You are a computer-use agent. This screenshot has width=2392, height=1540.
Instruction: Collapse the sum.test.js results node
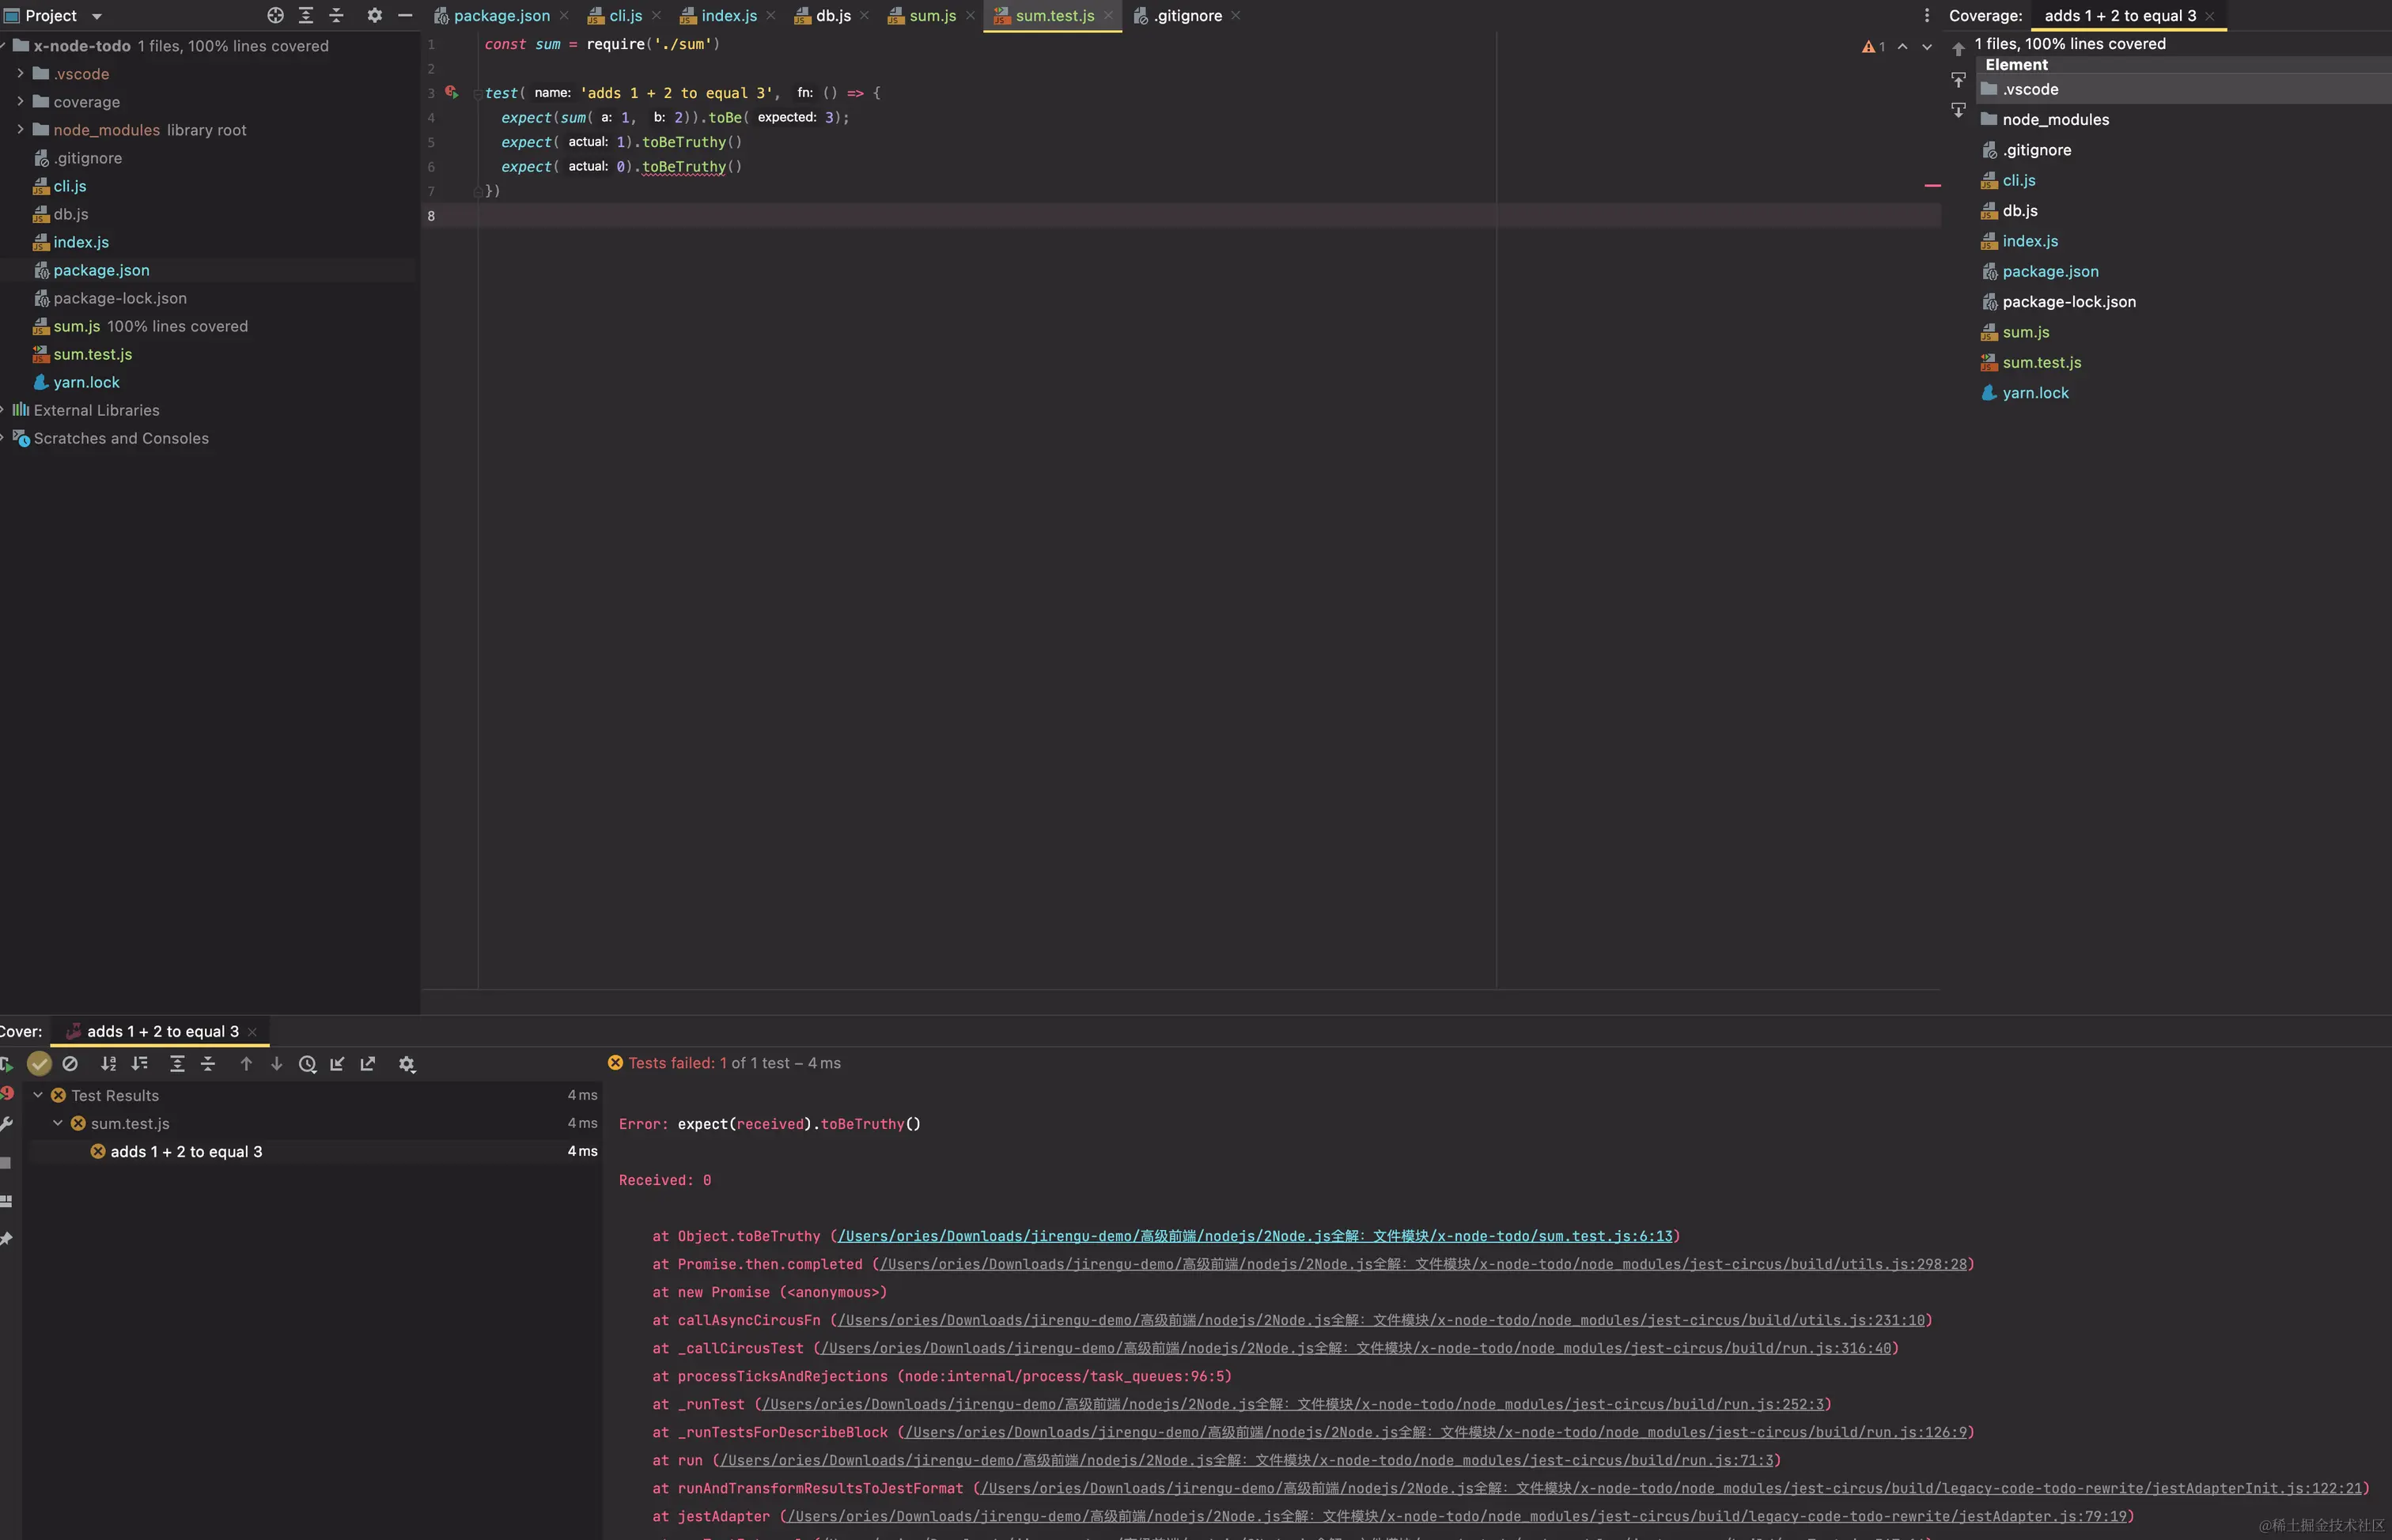[58, 1123]
